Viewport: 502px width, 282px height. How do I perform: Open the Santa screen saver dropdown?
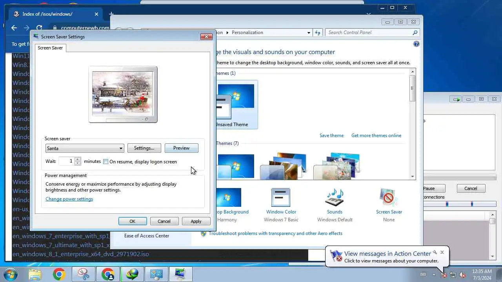point(85,148)
